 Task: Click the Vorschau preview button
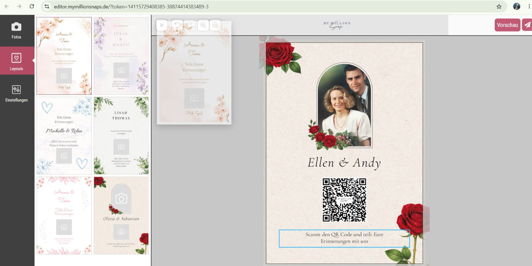point(508,25)
